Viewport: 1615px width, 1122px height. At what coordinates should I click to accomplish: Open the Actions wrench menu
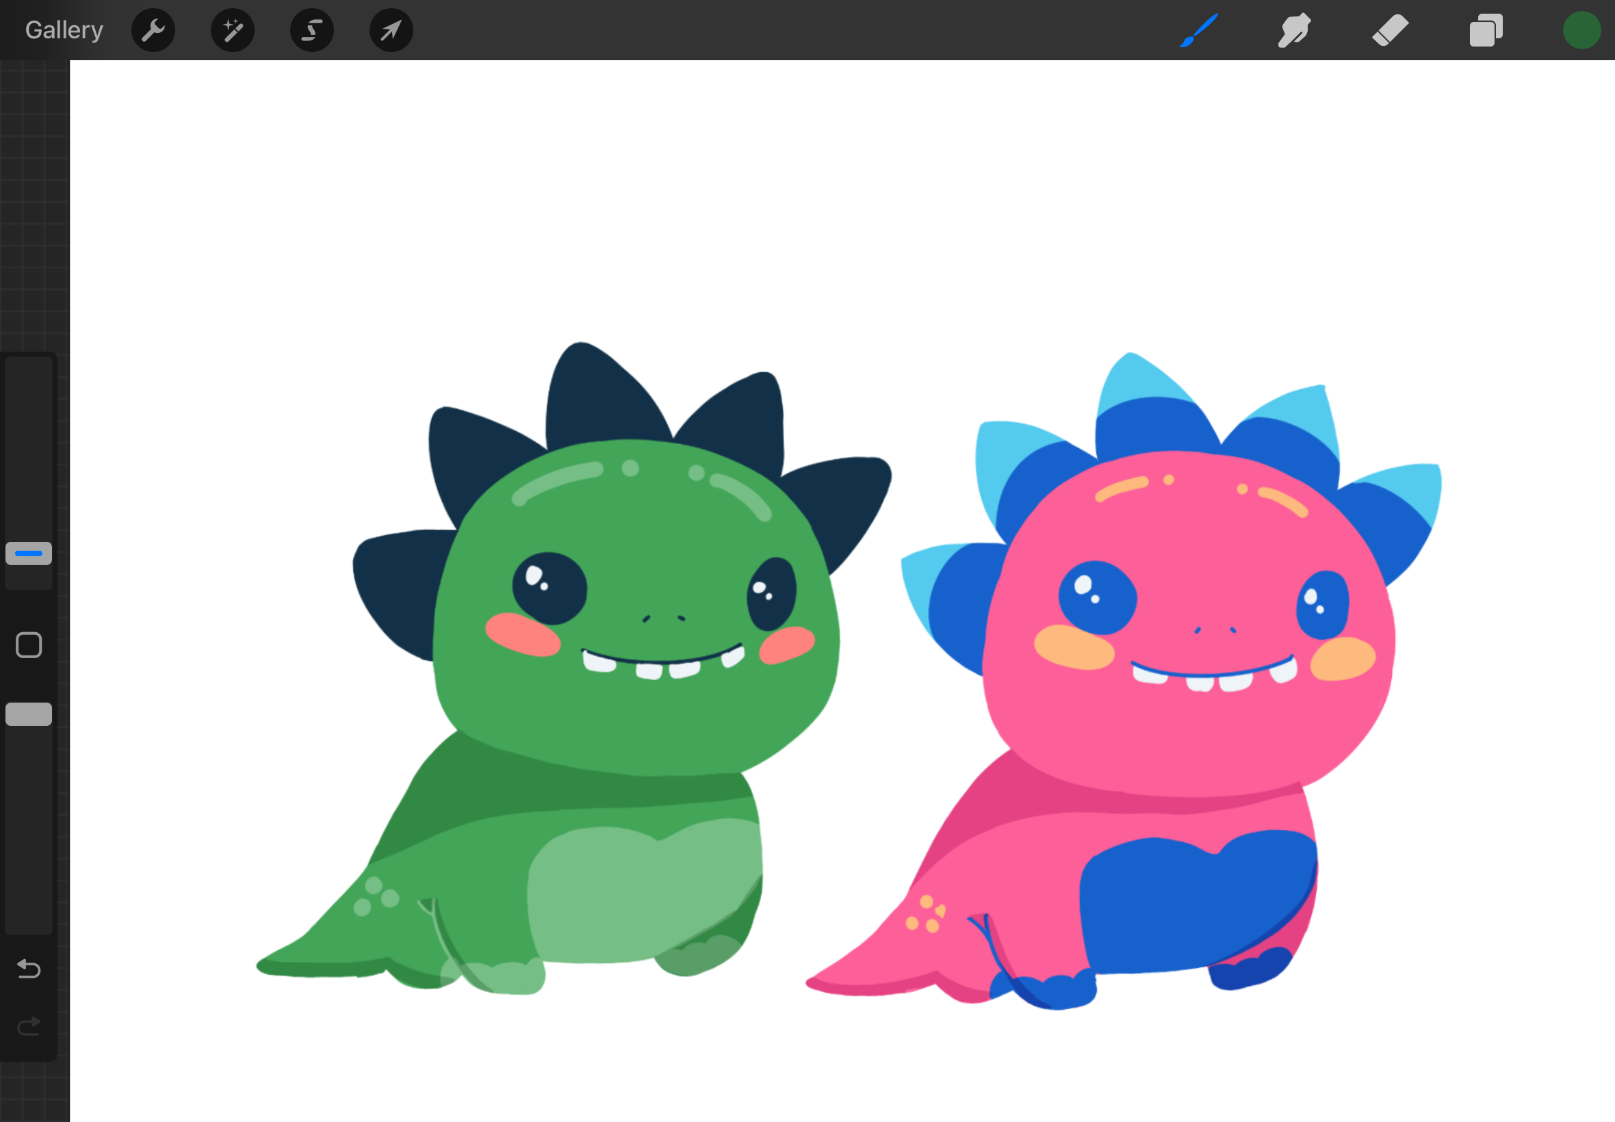click(x=153, y=30)
